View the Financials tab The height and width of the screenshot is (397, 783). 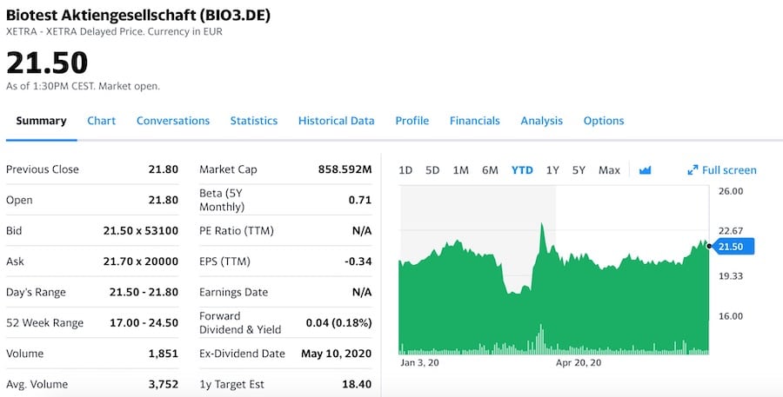click(474, 121)
